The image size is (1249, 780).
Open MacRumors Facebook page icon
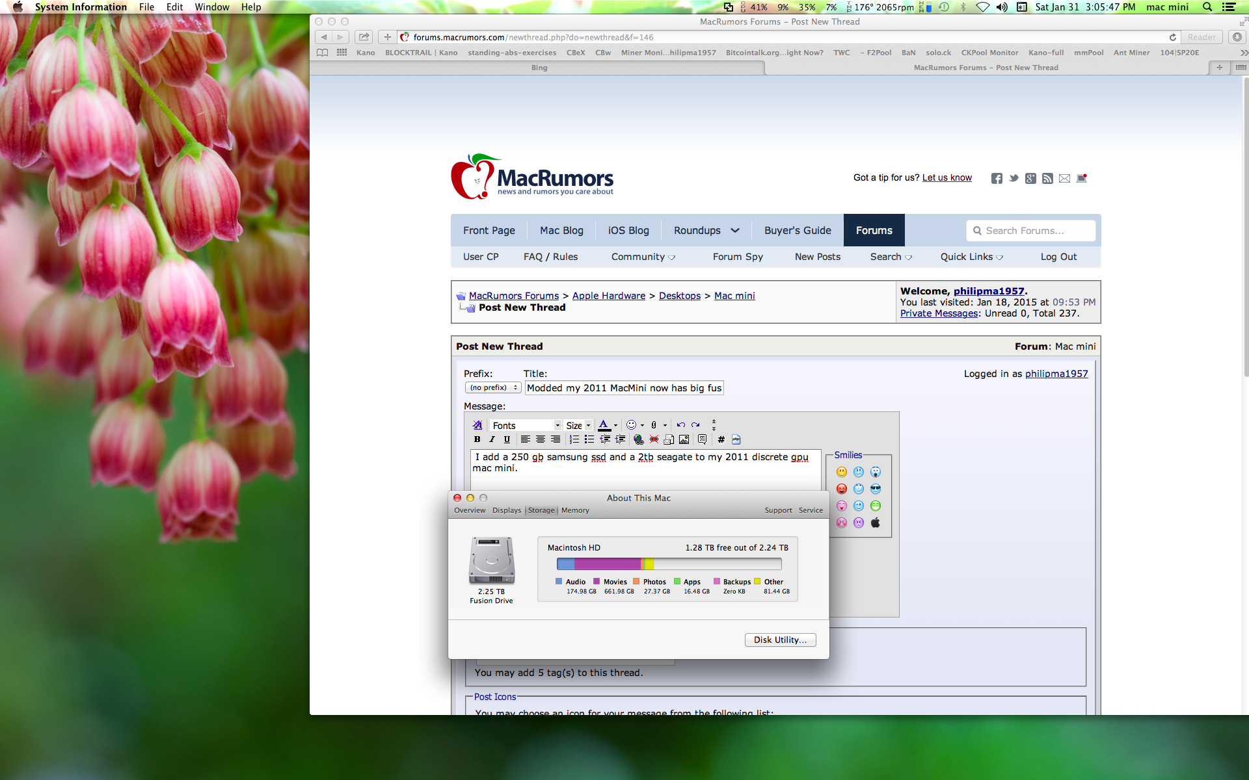point(997,178)
